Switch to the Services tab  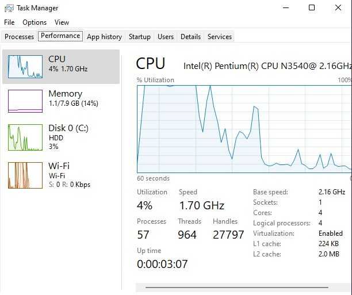[220, 37]
